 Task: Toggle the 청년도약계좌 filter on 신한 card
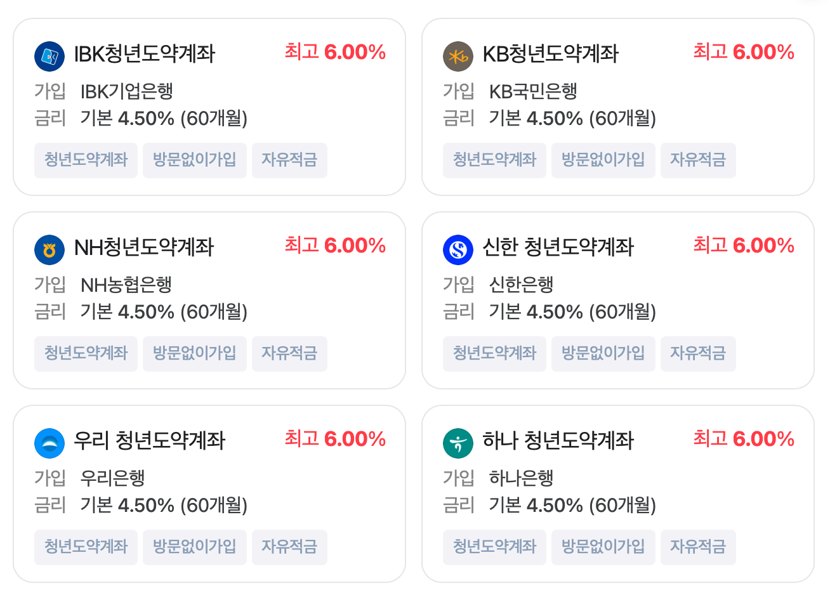click(x=494, y=354)
